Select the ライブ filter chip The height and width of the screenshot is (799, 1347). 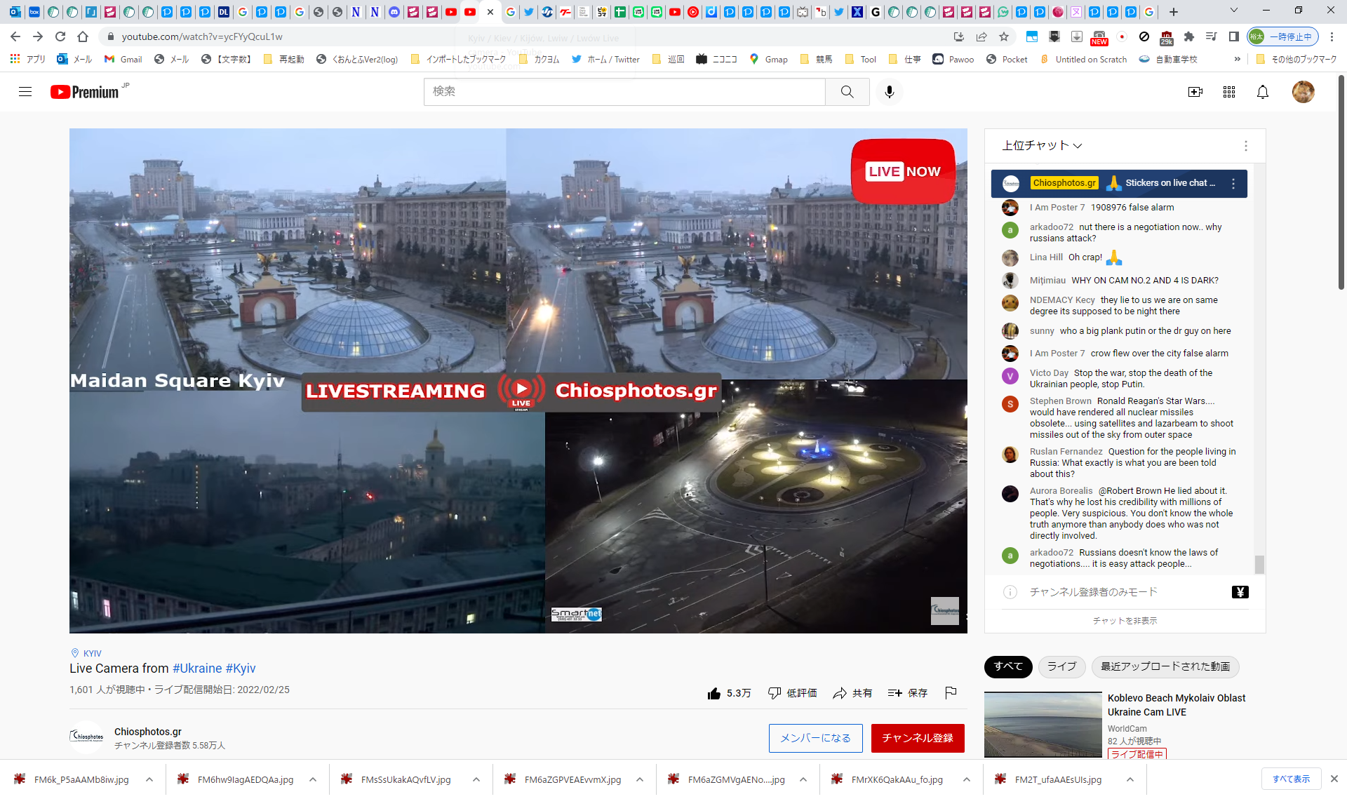coord(1061,666)
